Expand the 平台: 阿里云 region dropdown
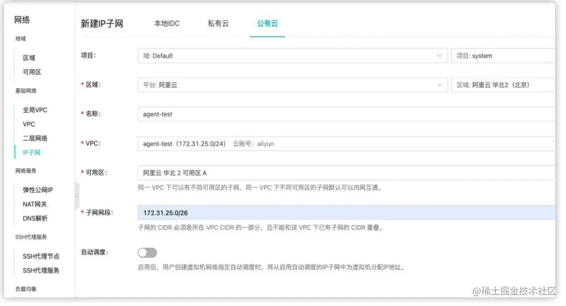The width and height of the screenshot is (566, 306). click(291, 84)
